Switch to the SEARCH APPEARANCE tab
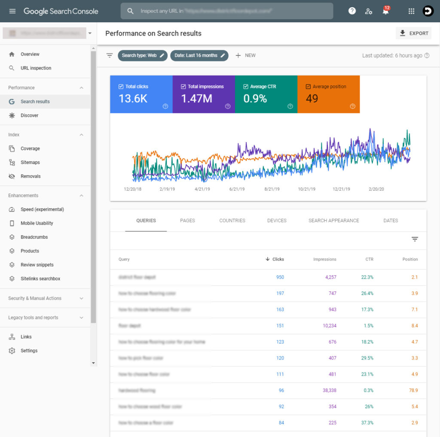 [334, 221]
